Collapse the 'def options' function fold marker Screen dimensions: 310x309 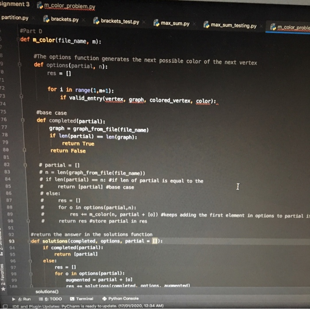(x=19, y=65)
